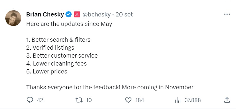Click the 'Lower cleaning fees' list line
The width and height of the screenshot is (236, 109).
click(57, 63)
